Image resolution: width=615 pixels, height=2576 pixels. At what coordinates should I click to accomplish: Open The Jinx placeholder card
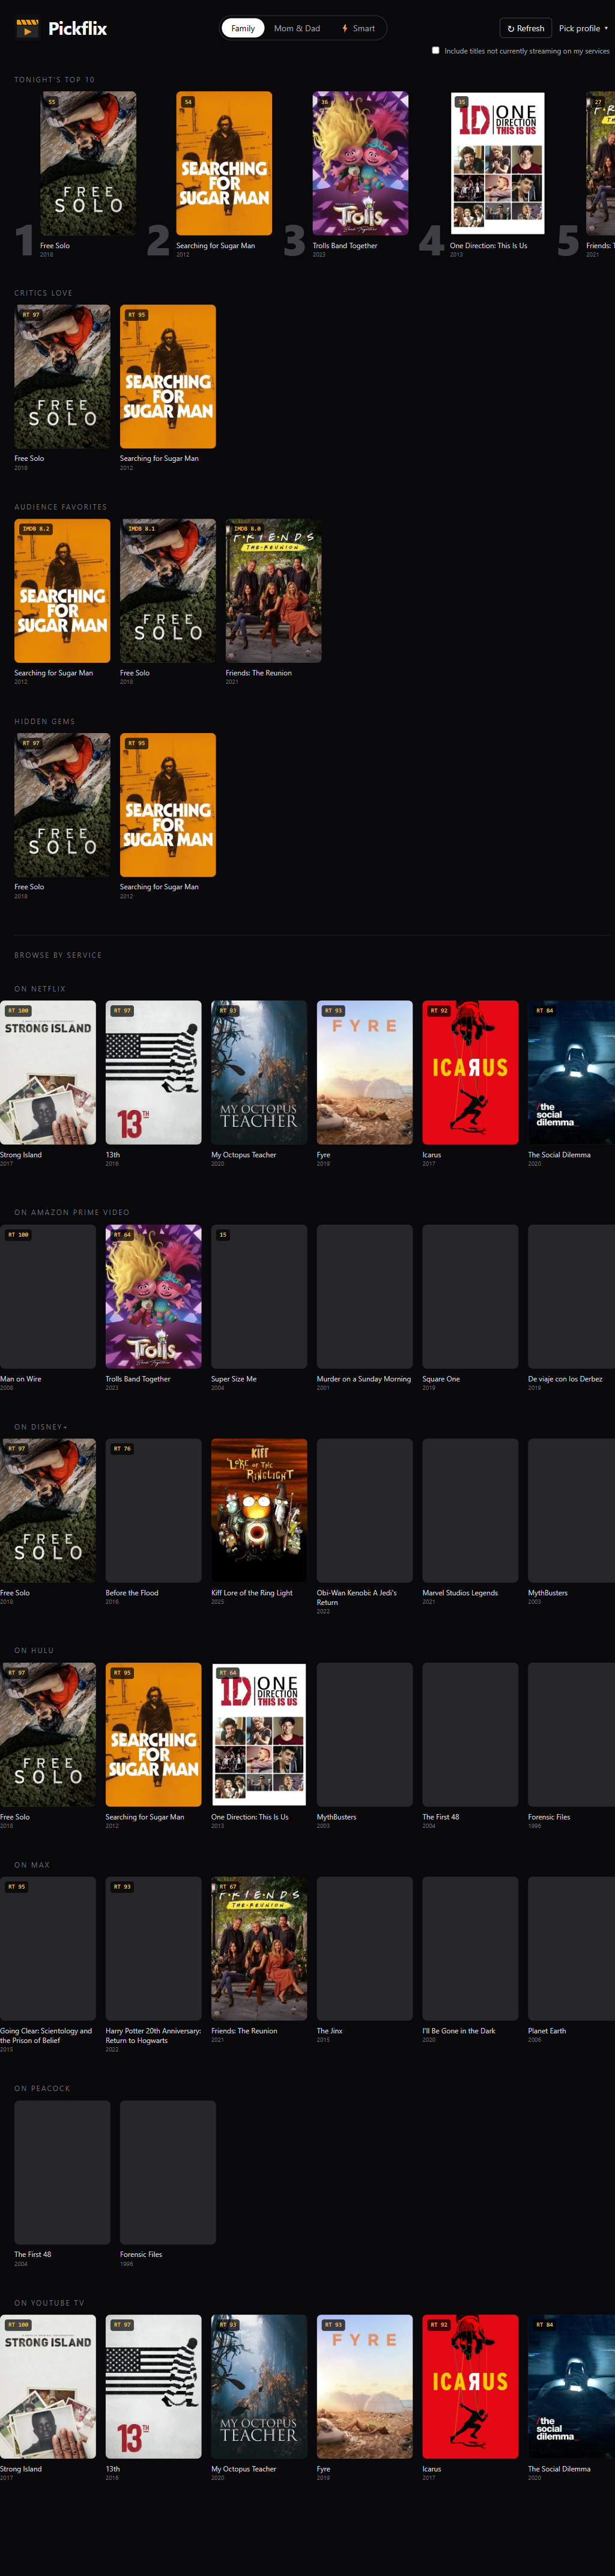[x=365, y=1949]
